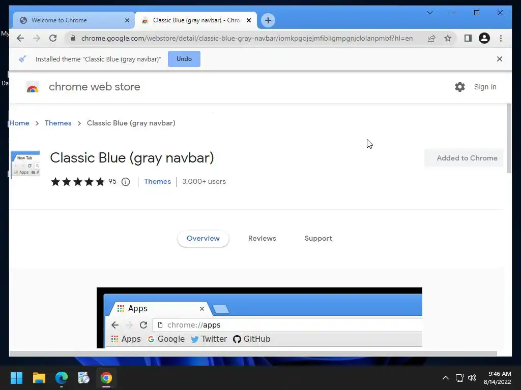Image resolution: width=521 pixels, height=390 pixels.
Task: Open File Explorer from the taskbar
Action: (x=39, y=378)
